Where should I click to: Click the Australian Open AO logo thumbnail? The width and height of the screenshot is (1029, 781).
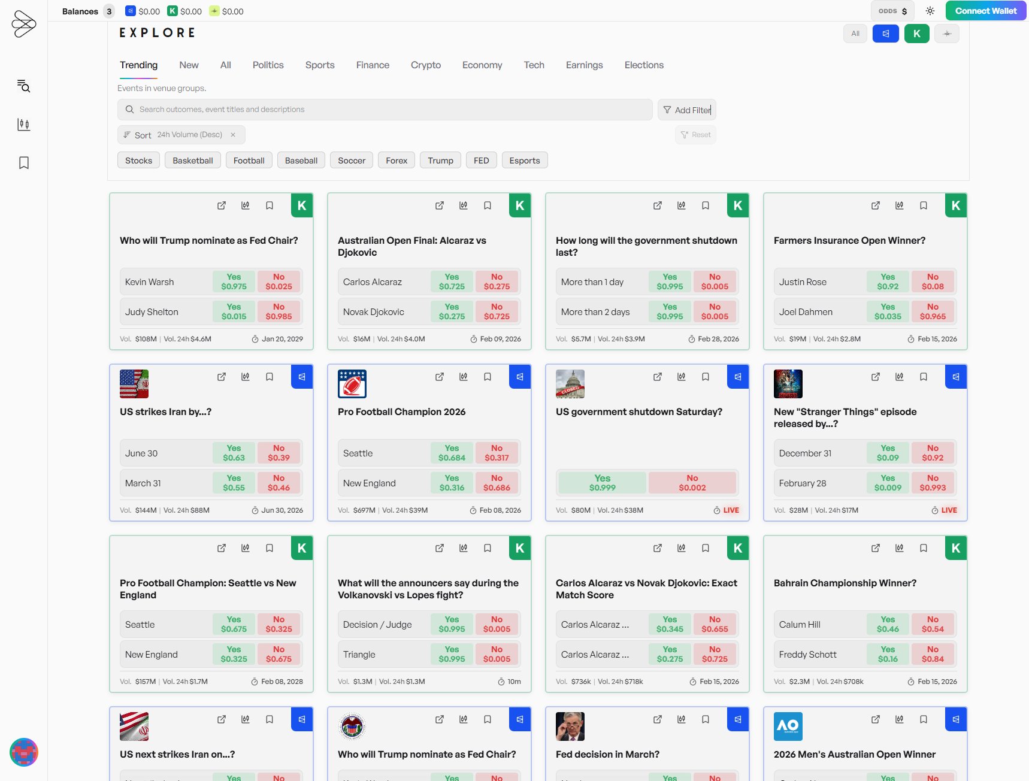[788, 726]
